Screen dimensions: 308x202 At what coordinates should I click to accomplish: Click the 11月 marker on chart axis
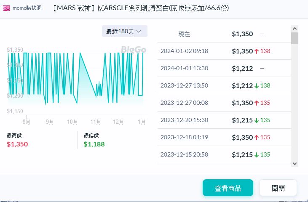pyautogui.click(x=96, y=122)
